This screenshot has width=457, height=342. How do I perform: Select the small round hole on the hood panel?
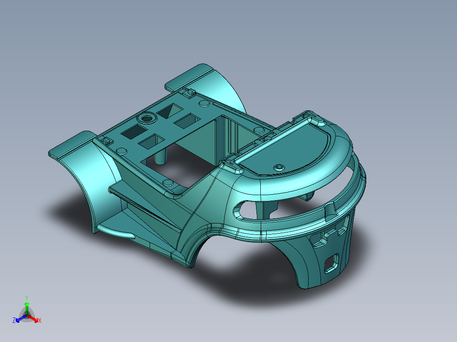[280, 166]
